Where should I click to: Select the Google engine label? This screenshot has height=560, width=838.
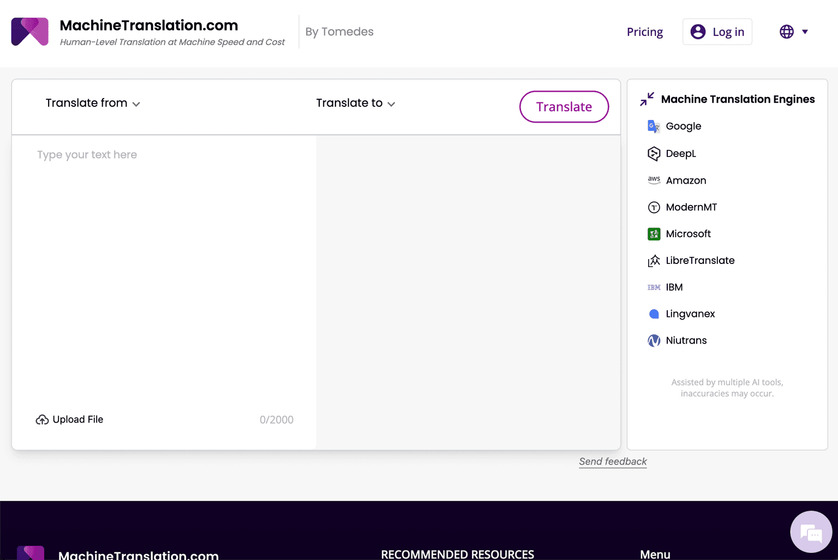point(684,127)
